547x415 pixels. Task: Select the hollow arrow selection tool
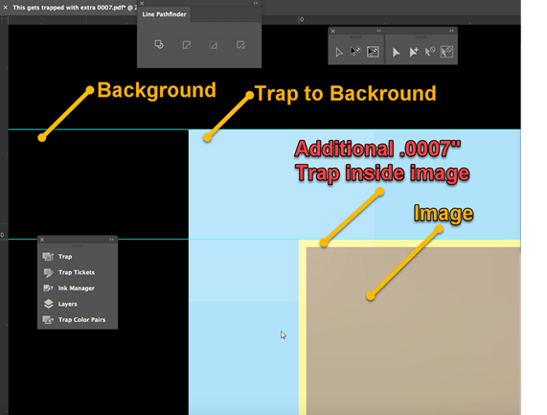339,53
